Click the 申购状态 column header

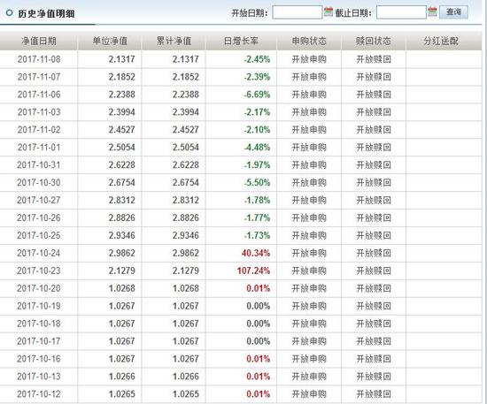[x=309, y=41]
